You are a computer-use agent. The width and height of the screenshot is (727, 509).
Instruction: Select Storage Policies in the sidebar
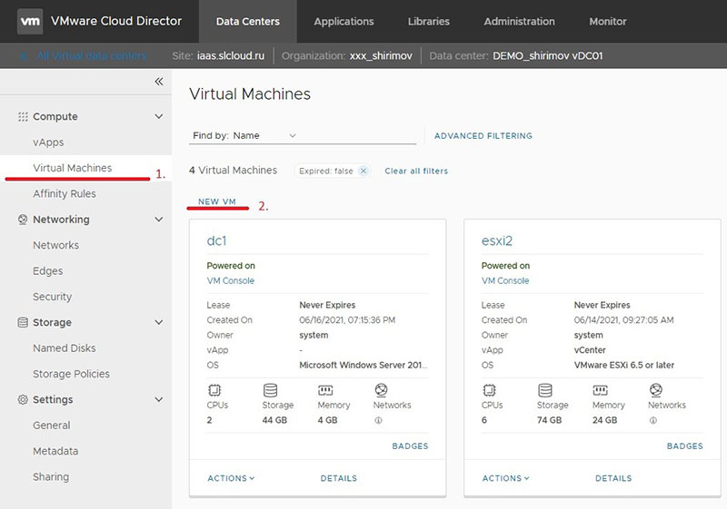click(71, 374)
